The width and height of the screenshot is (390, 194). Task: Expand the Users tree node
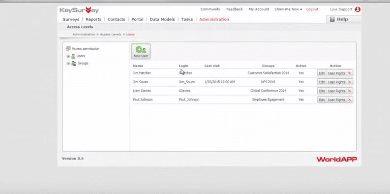pyautogui.click(x=68, y=56)
